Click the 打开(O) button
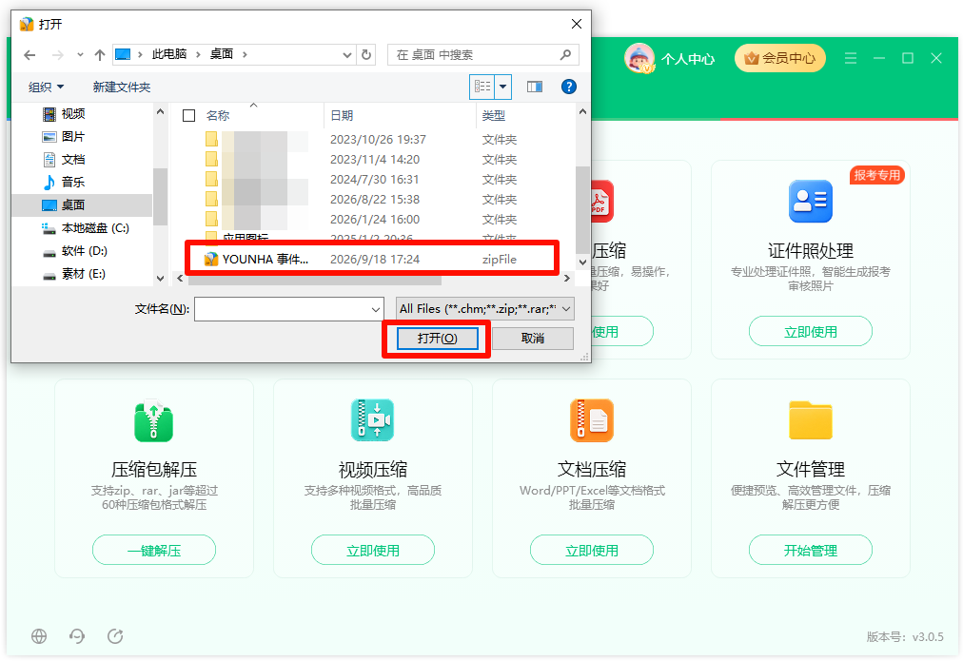Screen dimensions: 963x661 coord(438,339)
